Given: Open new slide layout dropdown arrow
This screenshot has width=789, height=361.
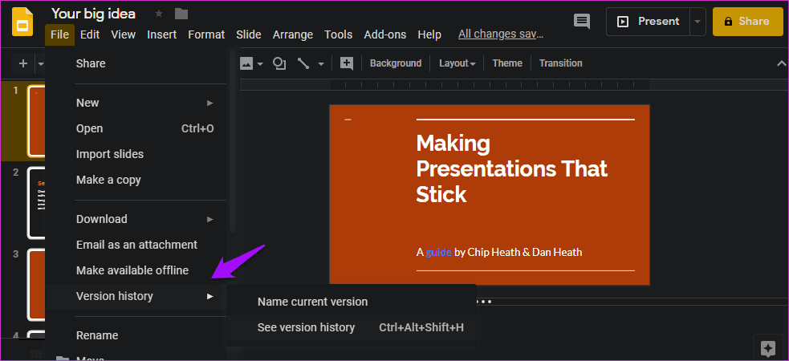Looking at the screenshot, I should click(x=40, y=64).
